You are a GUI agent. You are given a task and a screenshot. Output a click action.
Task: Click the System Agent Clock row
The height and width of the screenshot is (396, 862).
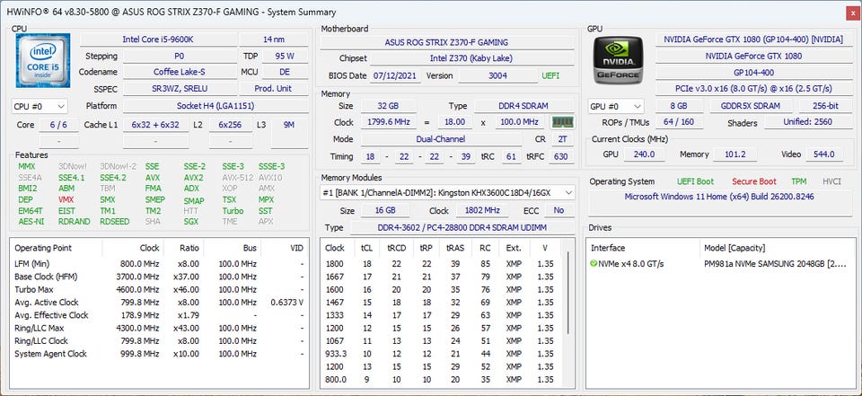pyautogui.click(x=159, y=354)
